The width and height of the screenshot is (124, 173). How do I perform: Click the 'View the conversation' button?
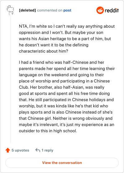click(x=62, y=163)
